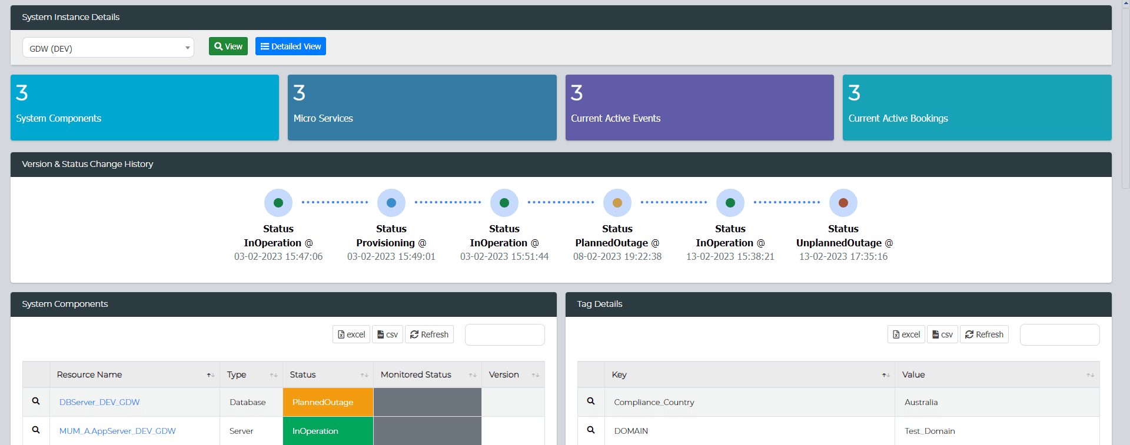
Task: Click magnifier icon for DBServer_DEV_GDW row
Action: (36, 401)
